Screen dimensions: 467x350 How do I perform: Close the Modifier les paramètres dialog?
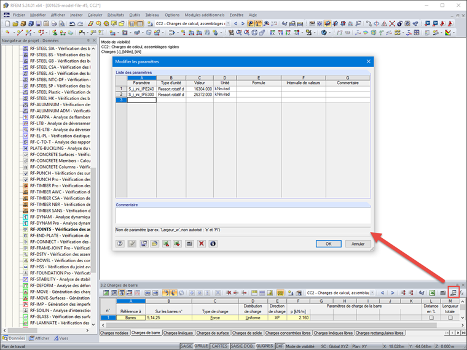click(369, 61)
